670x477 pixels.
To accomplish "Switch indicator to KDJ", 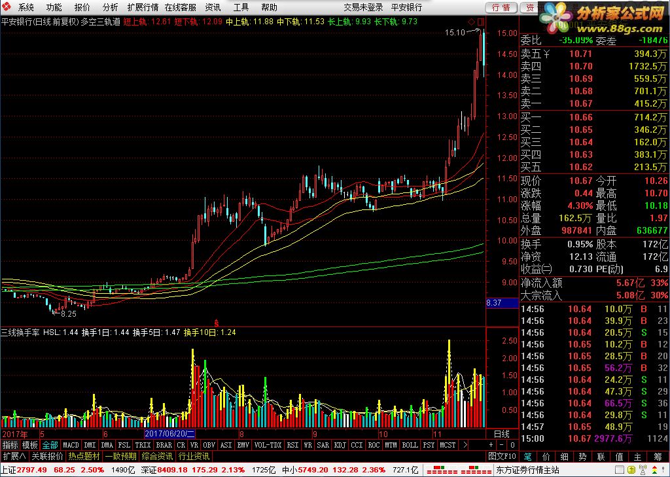I will tap(340, 445).
